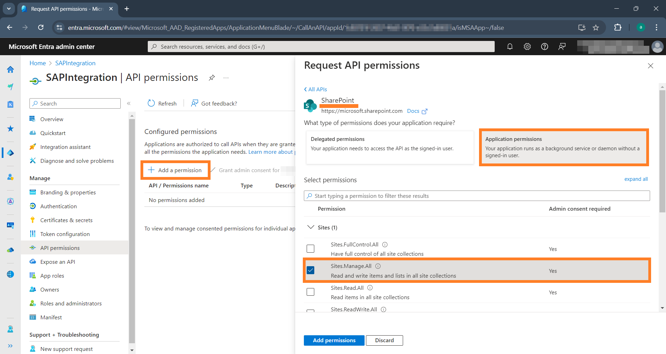Collapse the resource menu with double chevron
The height and width of the screenshot is (354, 666).
pyautogui.click(x=129, y=103)
